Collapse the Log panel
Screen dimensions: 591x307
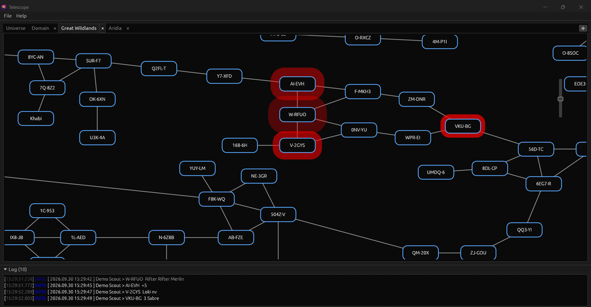(5, 270)
